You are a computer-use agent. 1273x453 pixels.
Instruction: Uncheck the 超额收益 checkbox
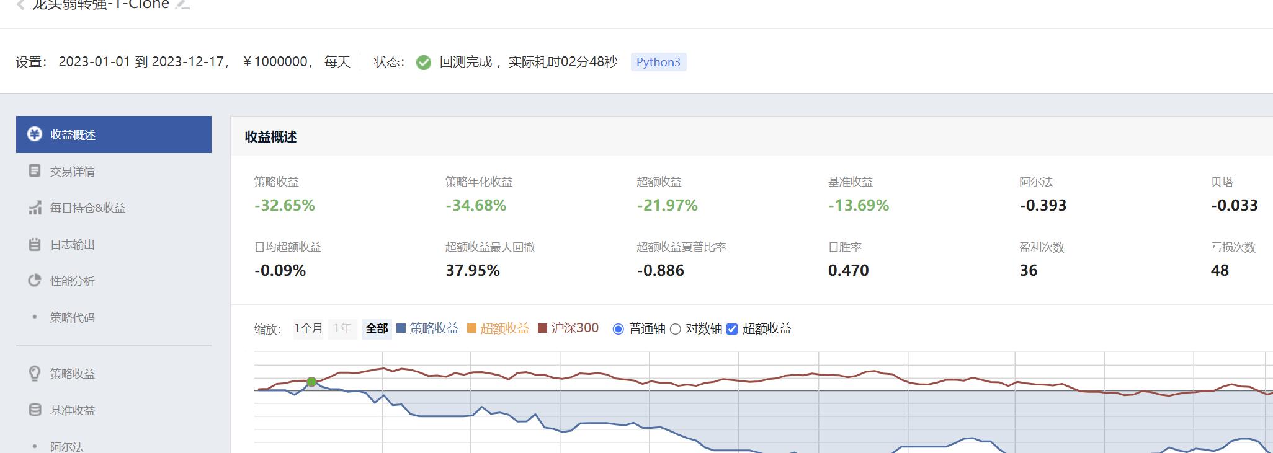point(732,329)
